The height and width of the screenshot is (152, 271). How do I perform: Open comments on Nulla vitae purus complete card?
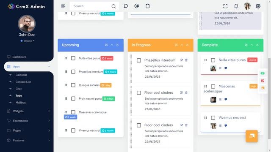point(226,68)
